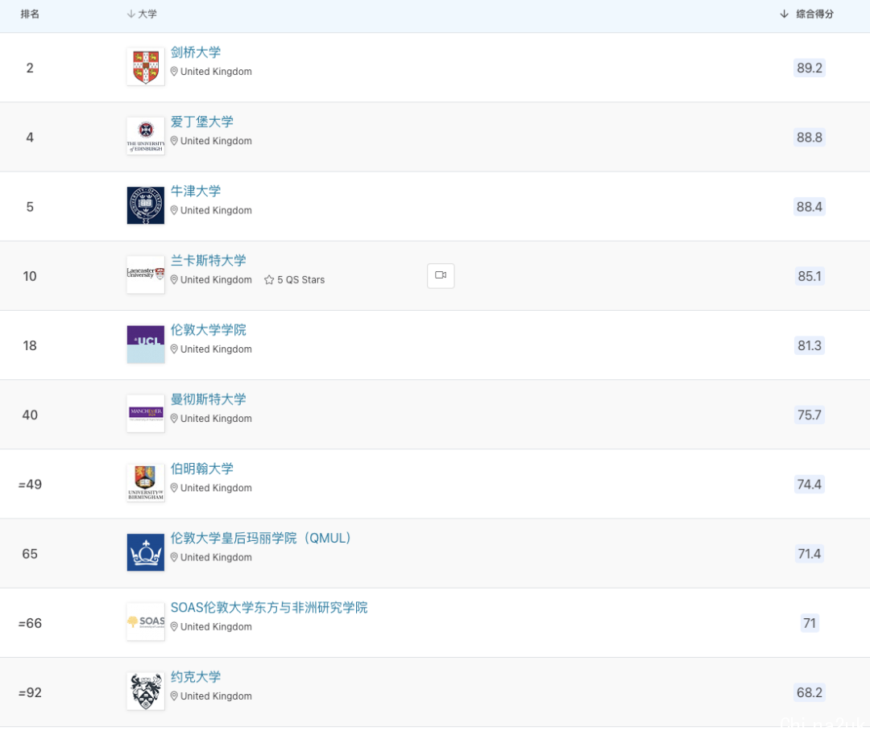
Task: Click rank number 2 in Cambridge's row
Action: coord(30,68)
